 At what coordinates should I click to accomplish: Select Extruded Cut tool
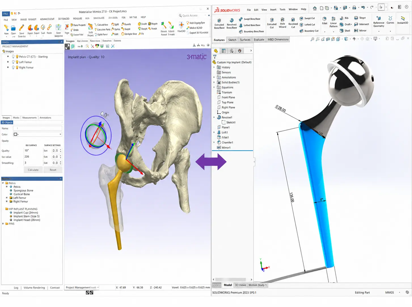272,23
